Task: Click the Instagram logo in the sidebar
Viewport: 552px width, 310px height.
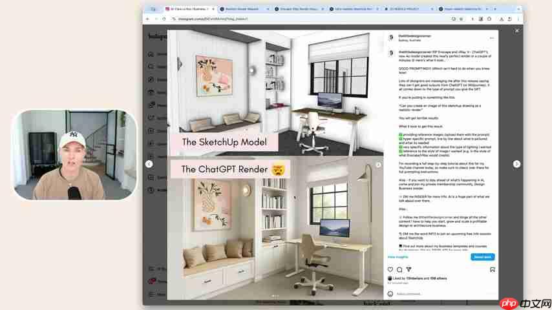Action: (157, 36)
